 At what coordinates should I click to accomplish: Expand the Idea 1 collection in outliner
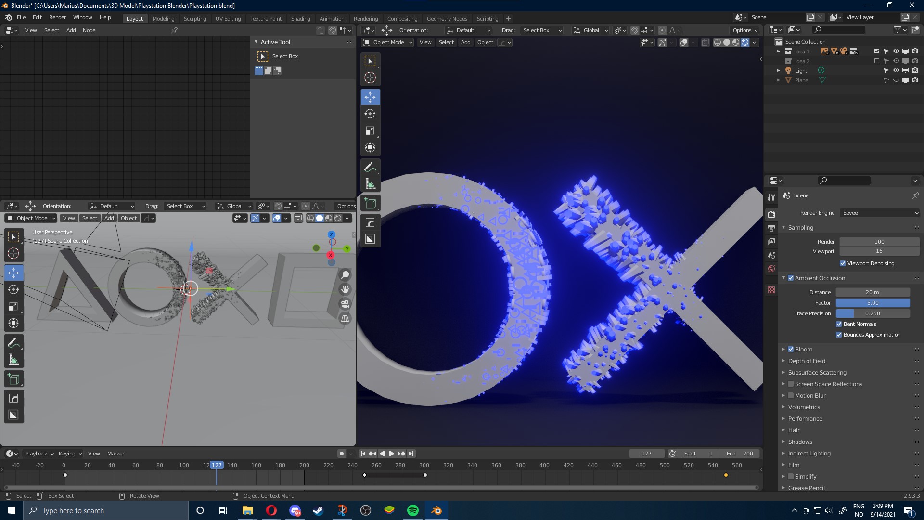coord(779,51)
